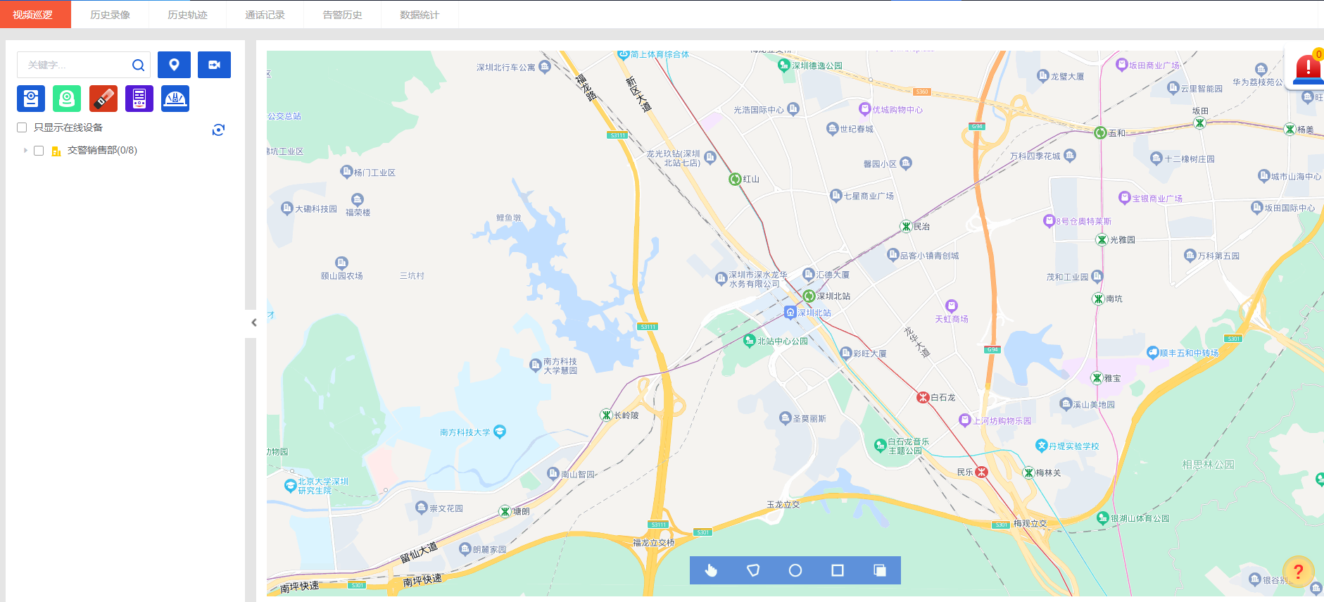
Task: Click the 深圳德逸公园 park marker
Action: pos(783,65)
